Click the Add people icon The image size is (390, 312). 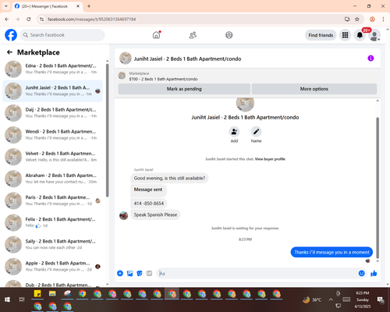[x=234, y=132]
